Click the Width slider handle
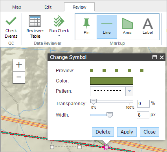 click(110, 115)
